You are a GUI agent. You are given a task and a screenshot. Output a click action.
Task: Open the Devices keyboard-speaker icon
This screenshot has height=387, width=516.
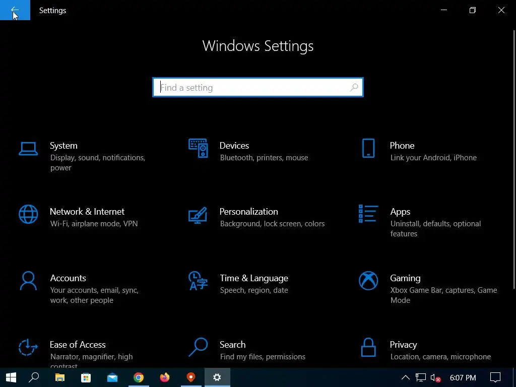coord(198,148)
